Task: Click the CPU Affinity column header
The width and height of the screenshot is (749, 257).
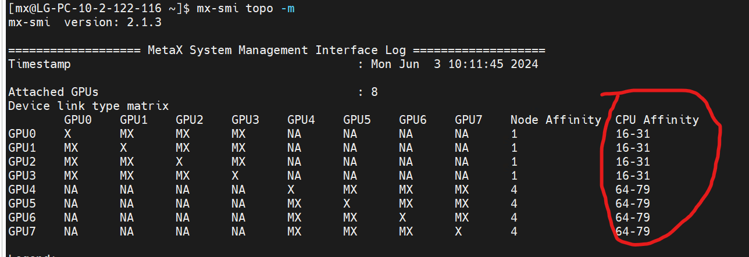Action: click(x=657, y=120)
